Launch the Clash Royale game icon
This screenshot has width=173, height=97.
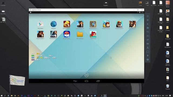119,24
